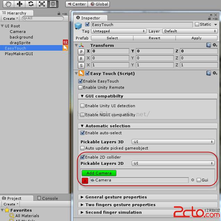221x221 pixels.
Task: Click the PlayMaker icon beside dragSprite
Action: tap(65, 42)
